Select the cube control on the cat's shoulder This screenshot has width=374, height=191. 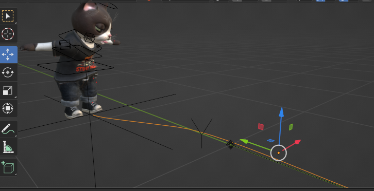click(64, 45)
